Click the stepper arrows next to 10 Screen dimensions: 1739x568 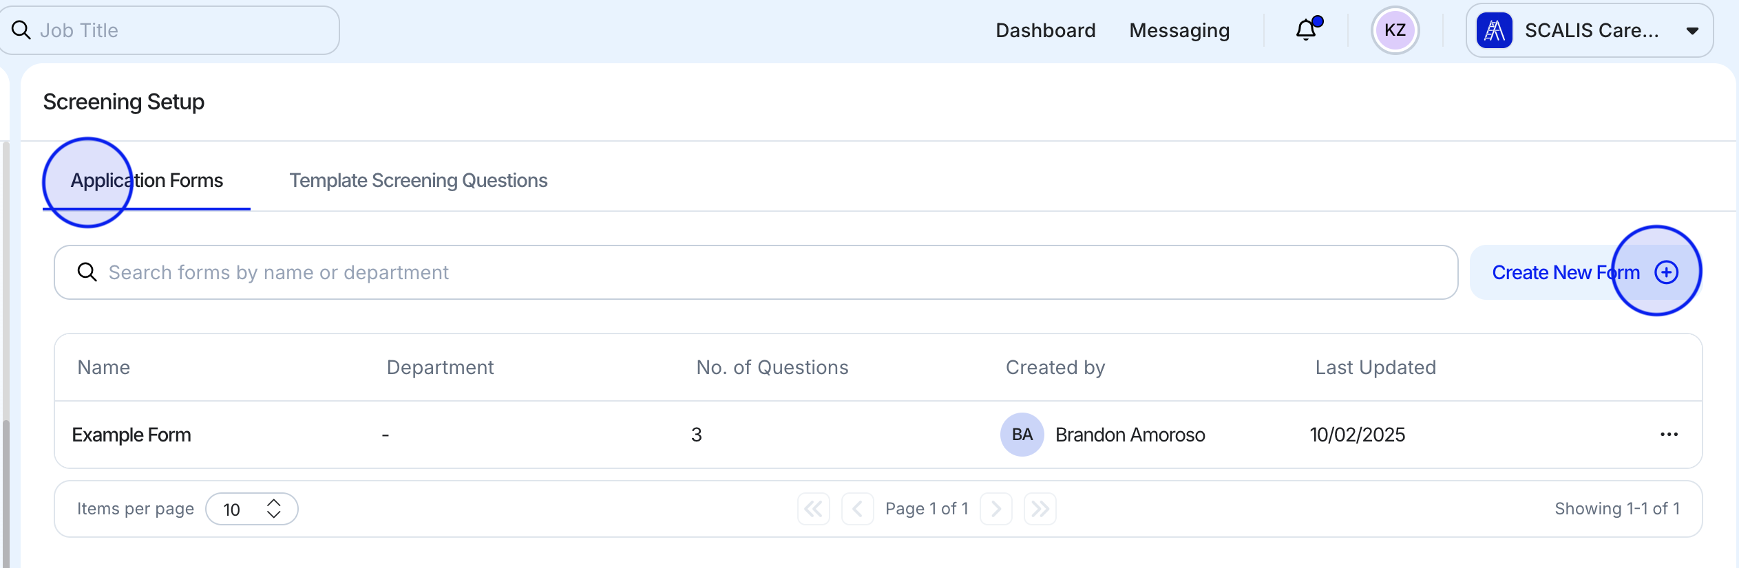[273, 509]
